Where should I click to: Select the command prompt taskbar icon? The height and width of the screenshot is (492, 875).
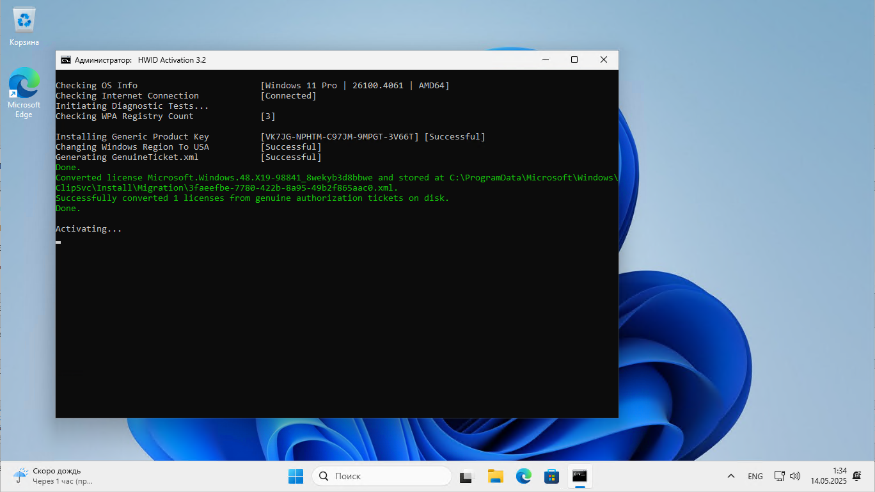click(579, 476)
